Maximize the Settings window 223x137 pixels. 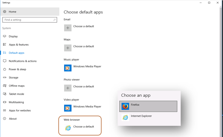[x=209, y=3]
